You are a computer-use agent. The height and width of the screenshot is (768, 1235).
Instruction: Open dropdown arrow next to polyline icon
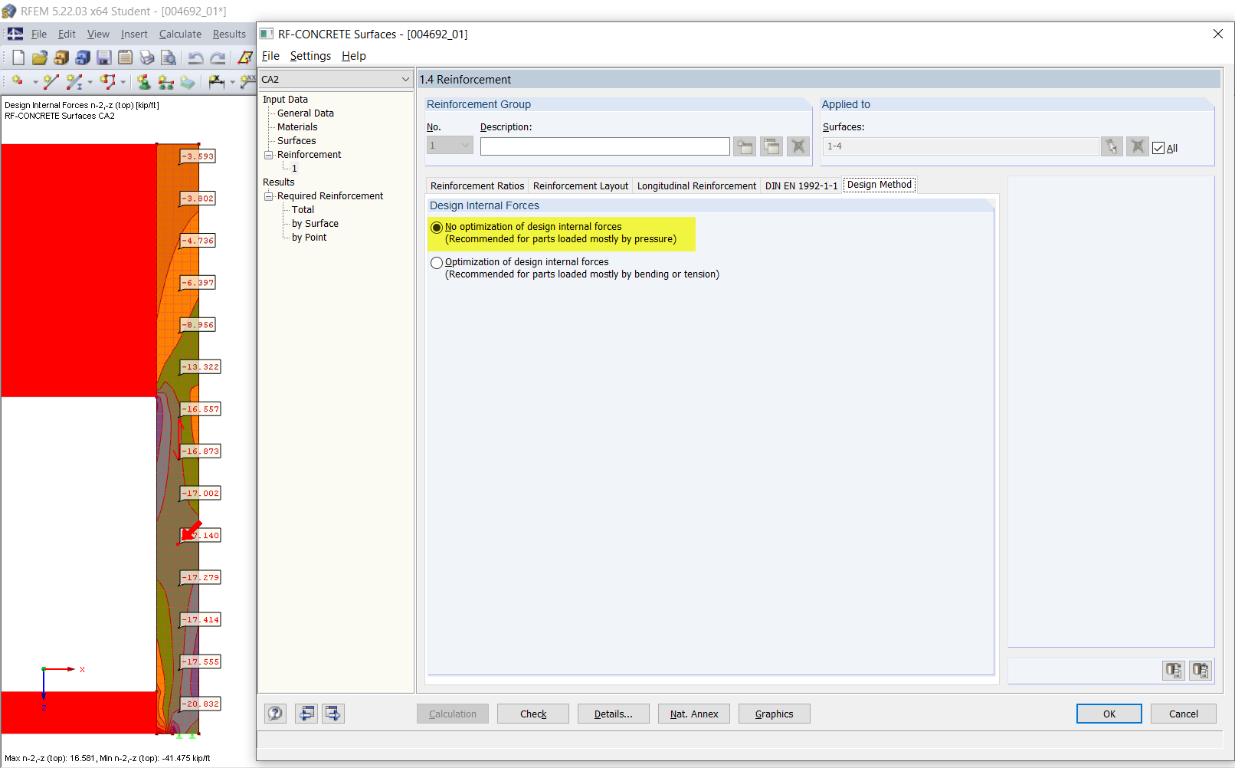123,82
